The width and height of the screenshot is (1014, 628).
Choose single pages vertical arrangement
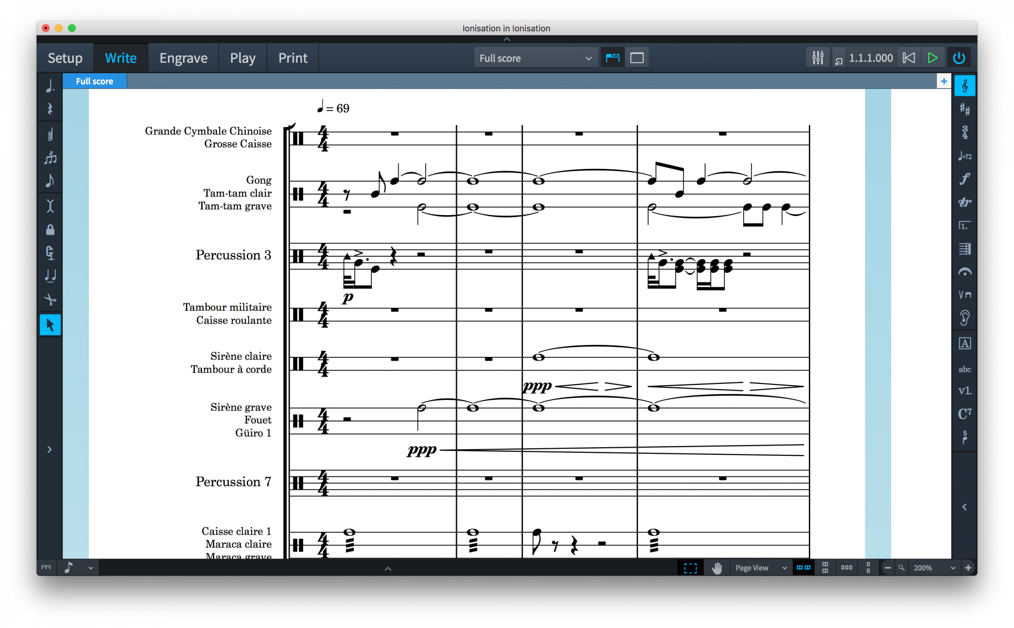(x=868, y=568)
